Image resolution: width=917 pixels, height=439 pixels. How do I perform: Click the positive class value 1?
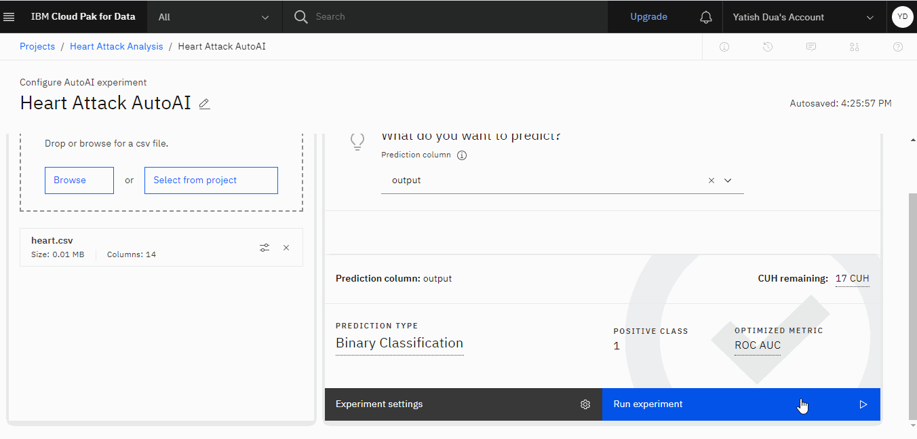coord(617,346)
